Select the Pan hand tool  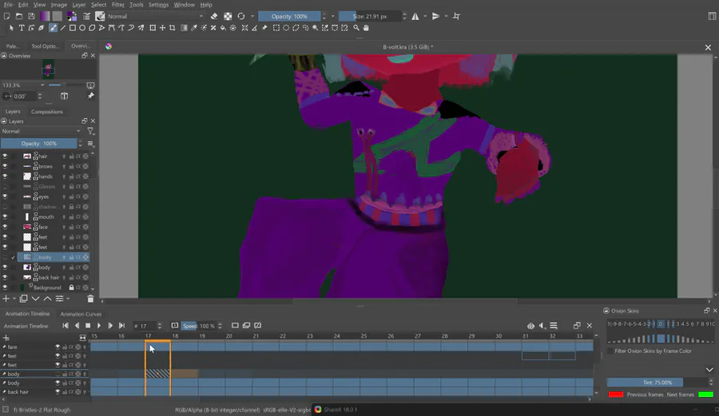pyautogui.click(x=366, y=28)
